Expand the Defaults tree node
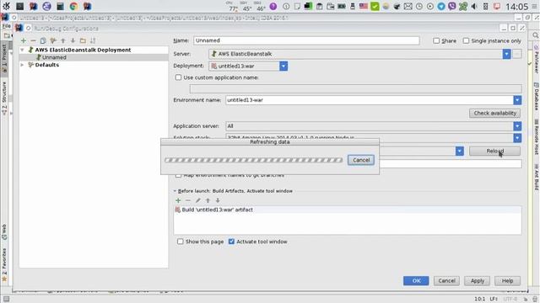 coord(23,65)
